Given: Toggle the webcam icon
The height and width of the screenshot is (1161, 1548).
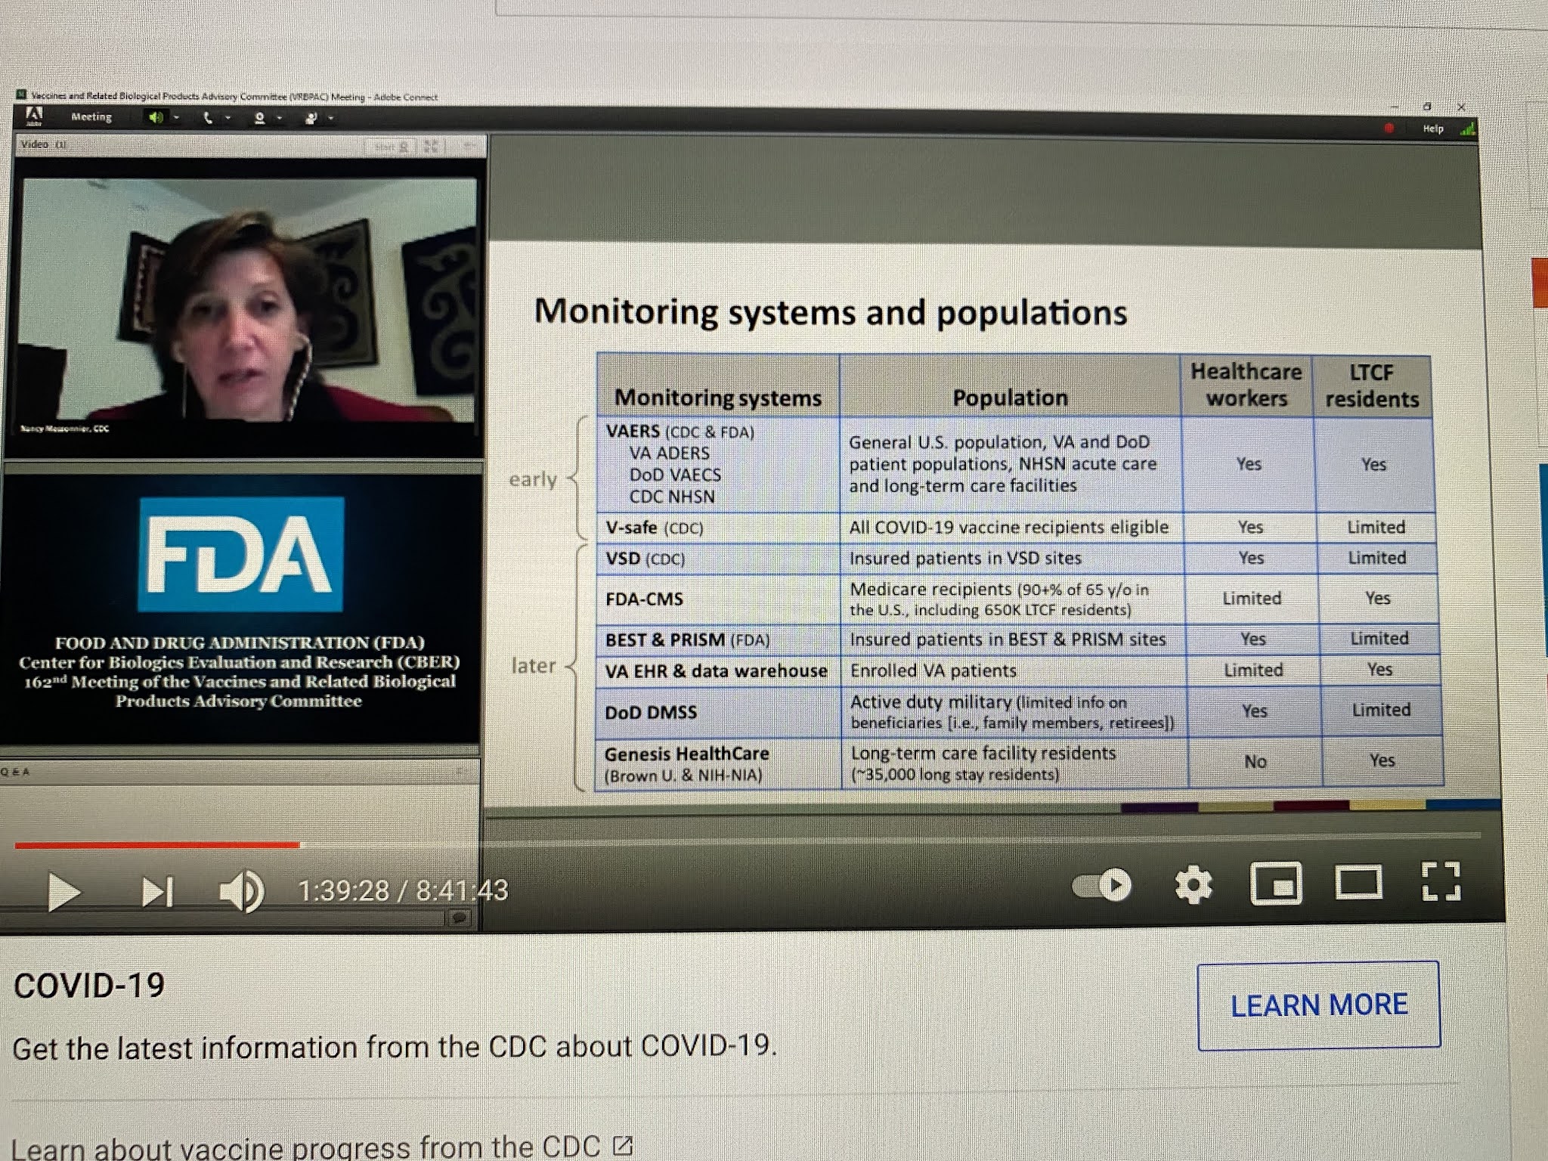Looking at the screenshot, I should click(260, 118).
